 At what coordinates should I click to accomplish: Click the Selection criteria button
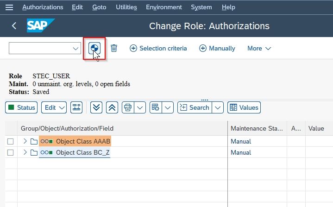click(158, 49)
